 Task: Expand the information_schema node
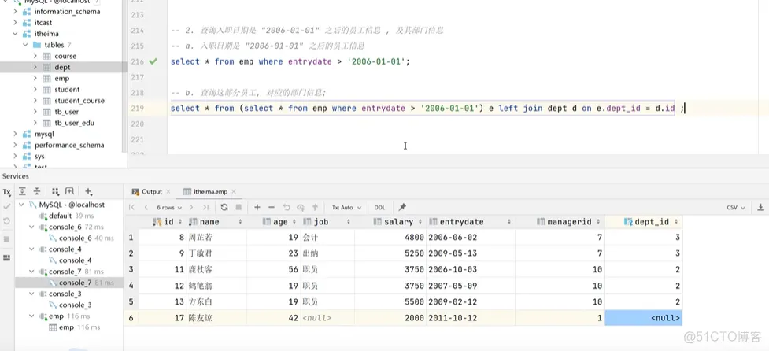click(x=15, y=11)
